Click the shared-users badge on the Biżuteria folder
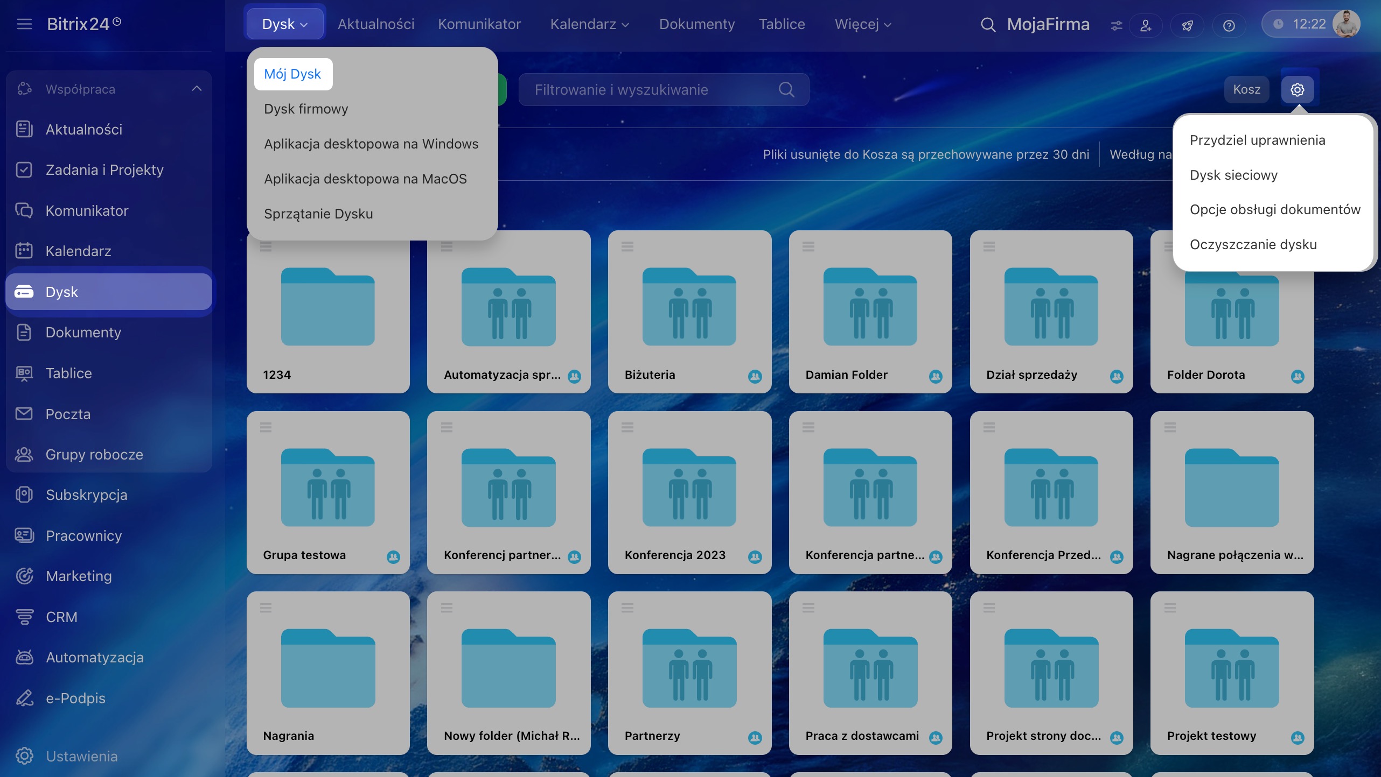The width and height of the screenshot is (1381, 777). (755, 376)
